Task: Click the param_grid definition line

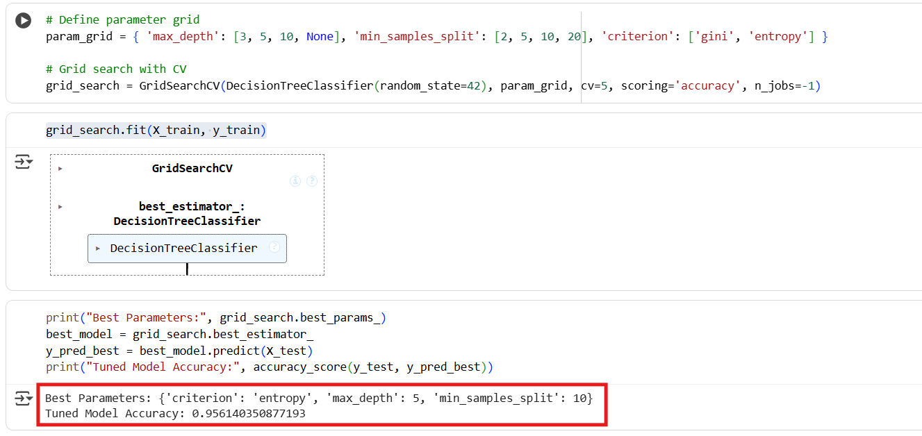Action: click(278, 36)
